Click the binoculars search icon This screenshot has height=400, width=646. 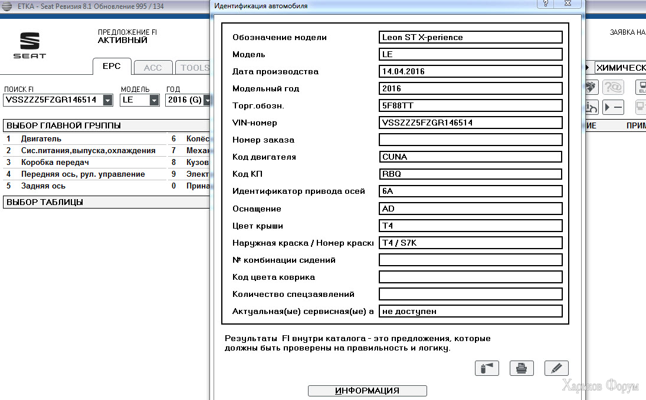click(x=591, y=87)
